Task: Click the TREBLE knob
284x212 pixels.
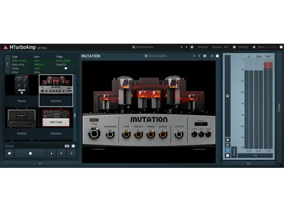Action: [x=151, y=134]
